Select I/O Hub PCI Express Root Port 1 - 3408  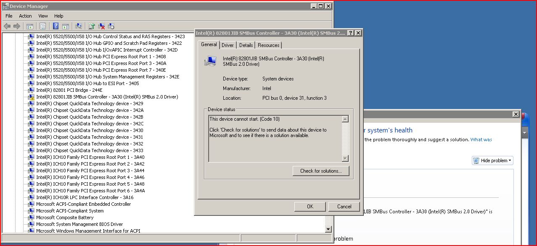pyautogui.click(x=101, y=57)
